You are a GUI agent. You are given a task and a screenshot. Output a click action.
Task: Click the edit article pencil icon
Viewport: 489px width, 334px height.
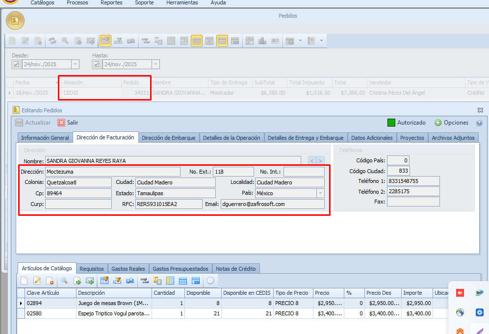pos(37,281)
